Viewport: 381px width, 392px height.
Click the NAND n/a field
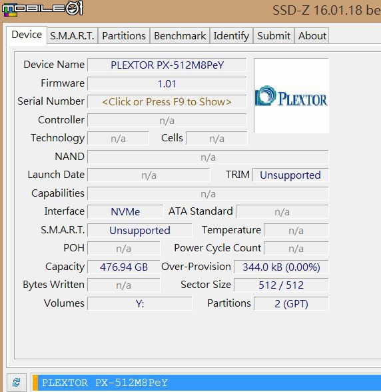click(208, 157)
